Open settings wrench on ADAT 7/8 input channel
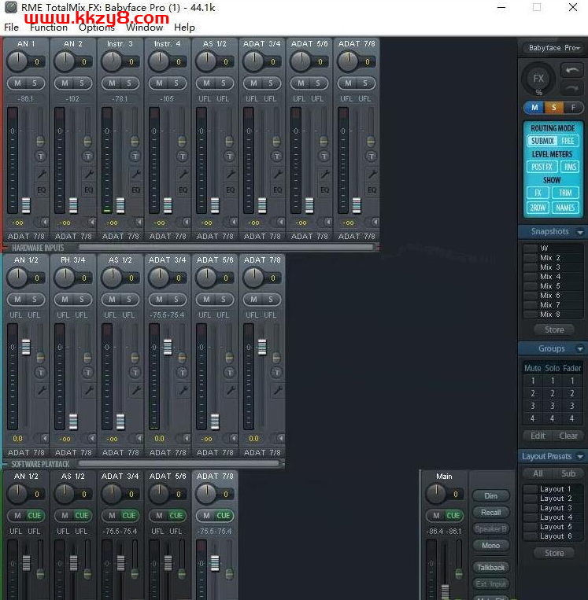This screenshot has width=588, height=600. pos(372,174)
